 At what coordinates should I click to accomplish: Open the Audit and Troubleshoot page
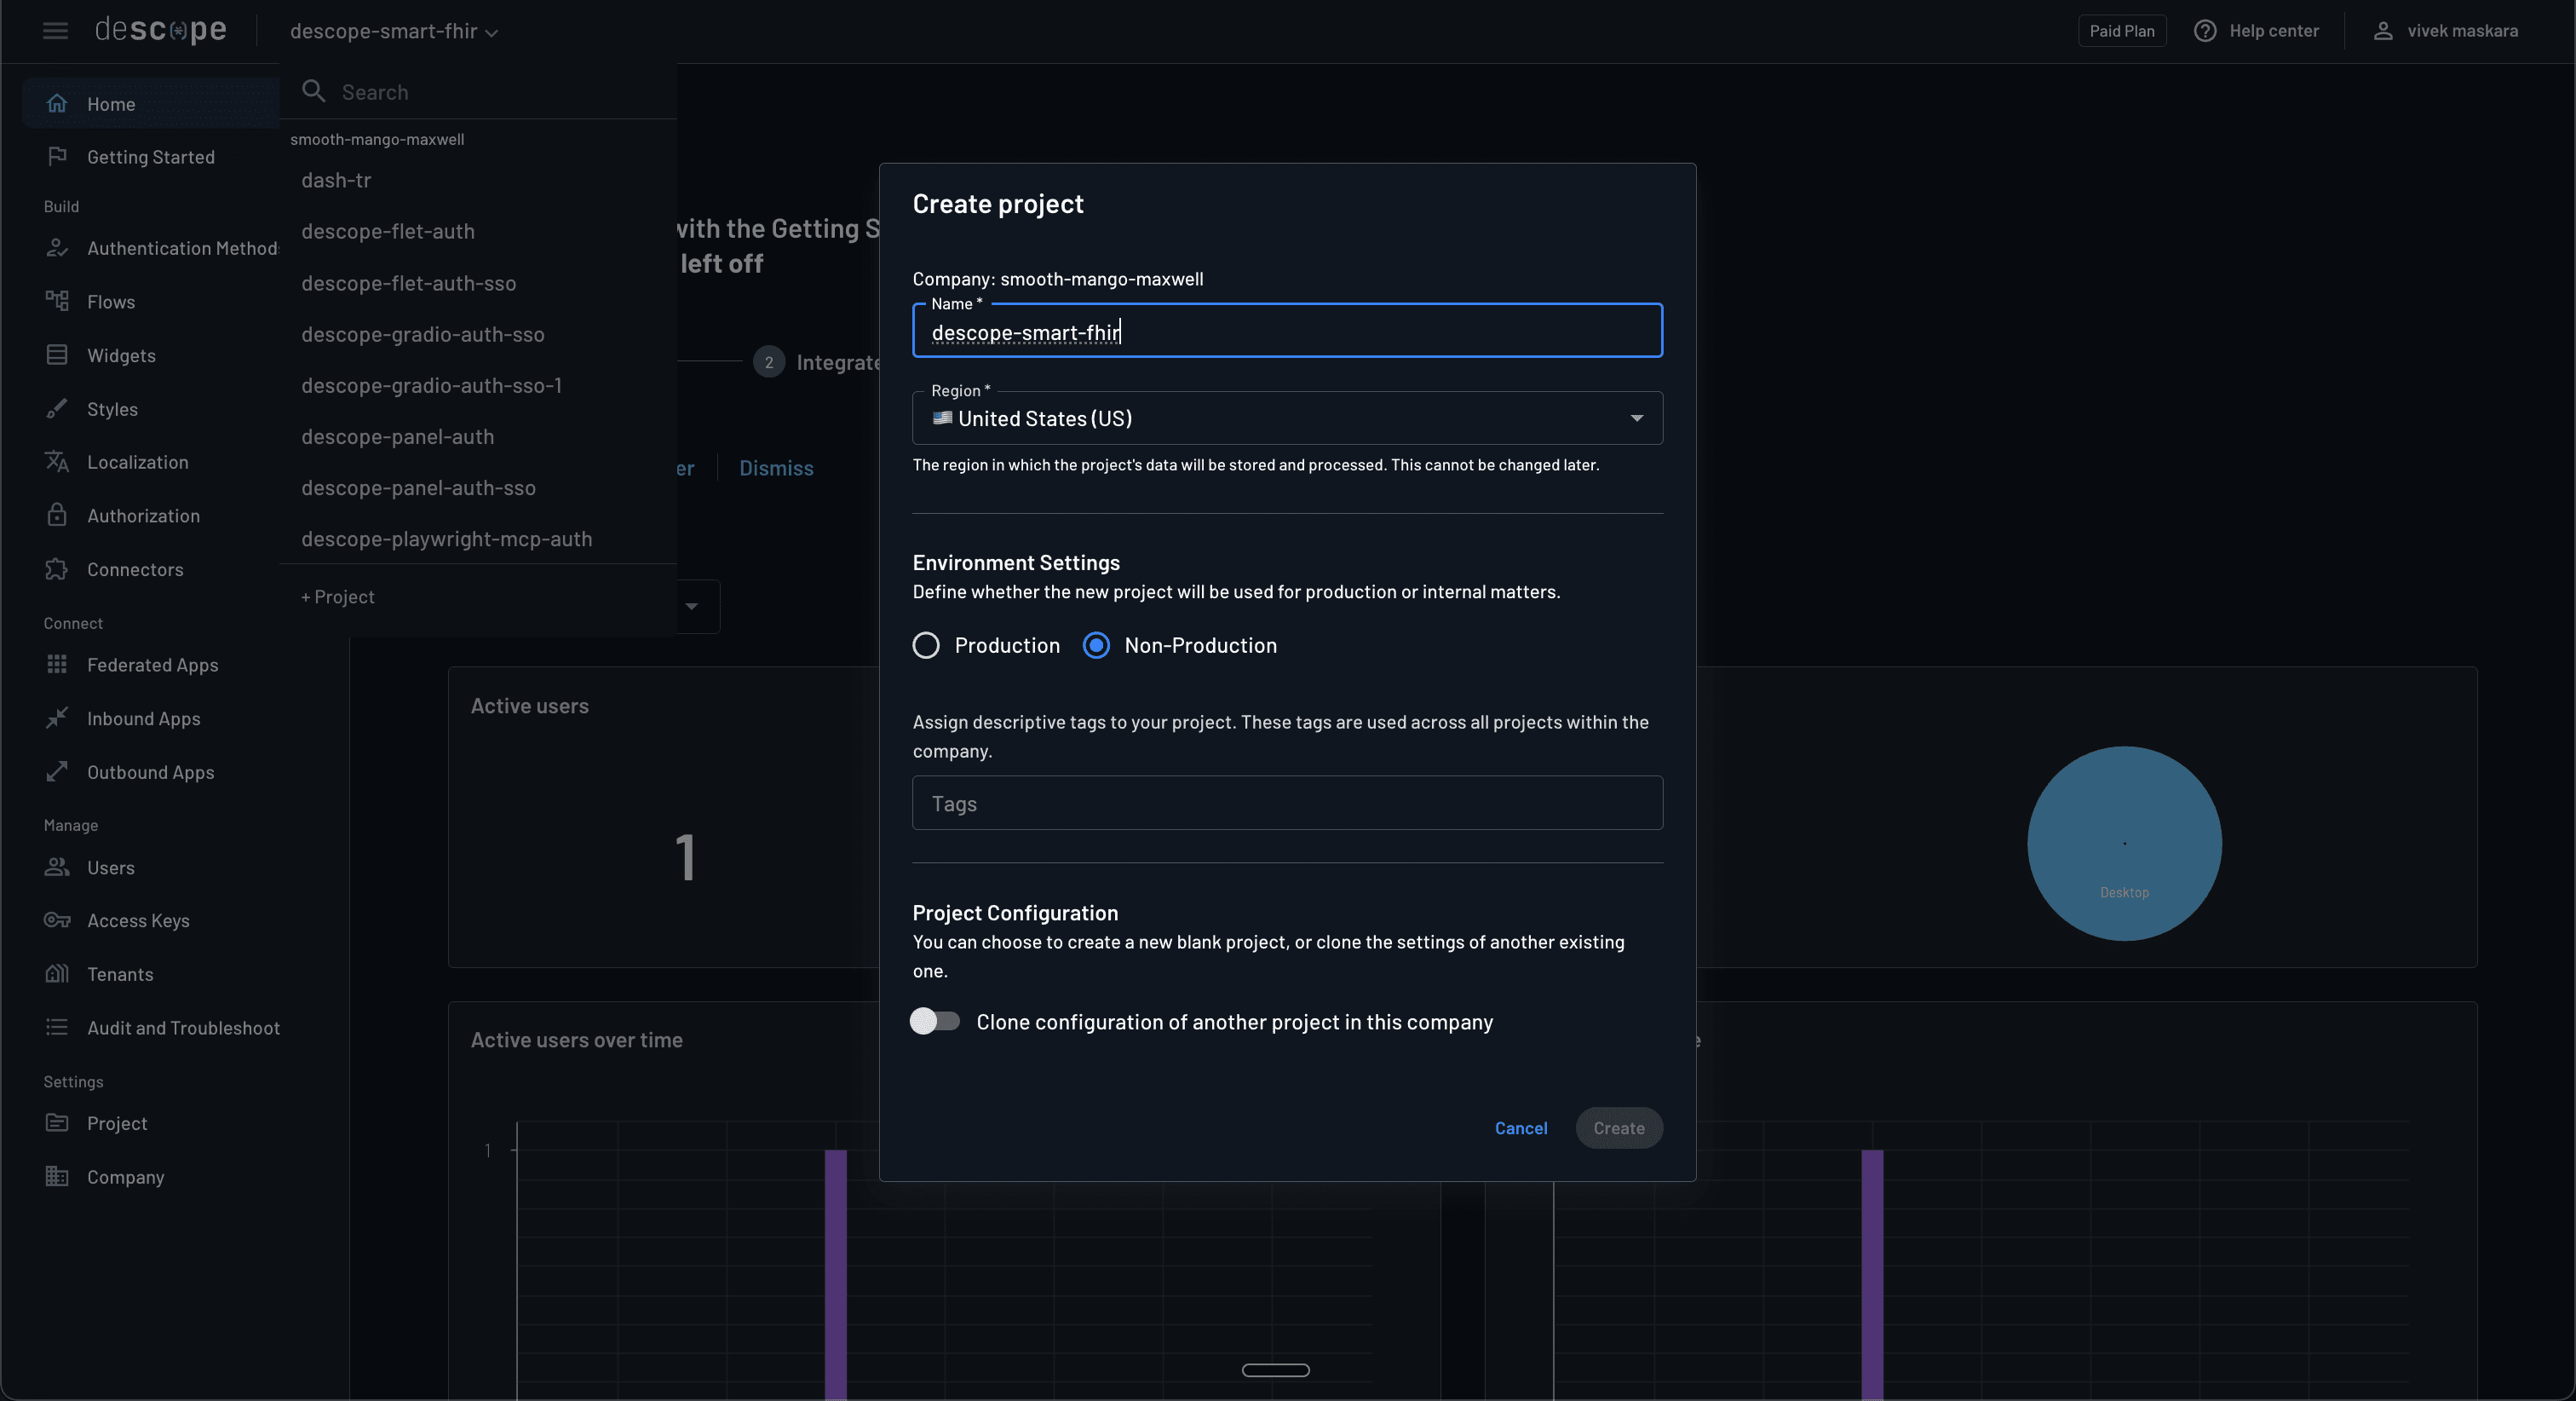tap(183, 1027)
